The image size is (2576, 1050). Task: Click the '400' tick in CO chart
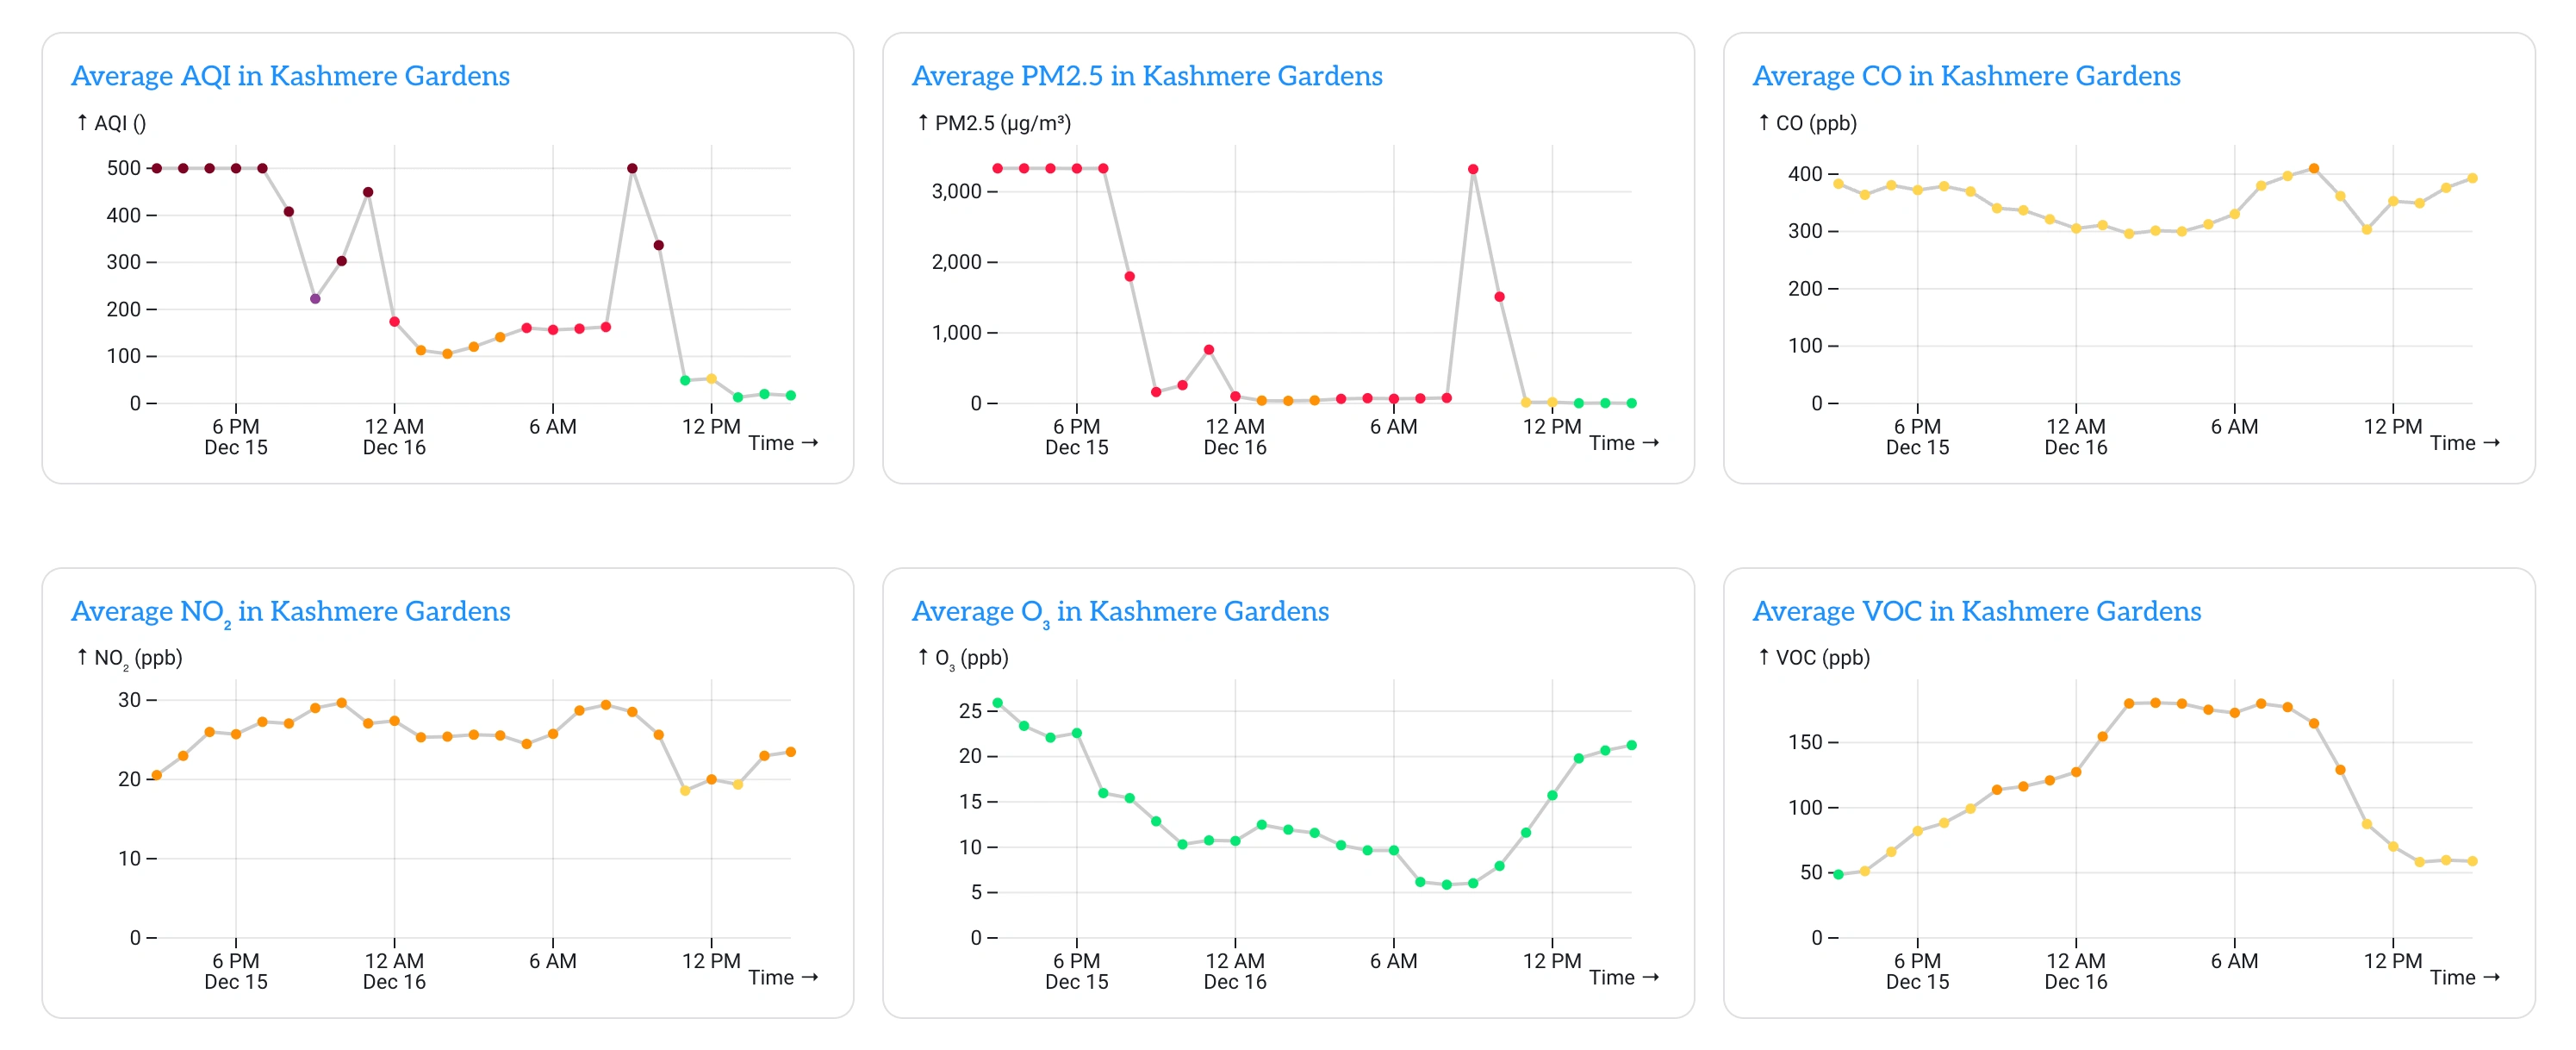point(1805,174)
